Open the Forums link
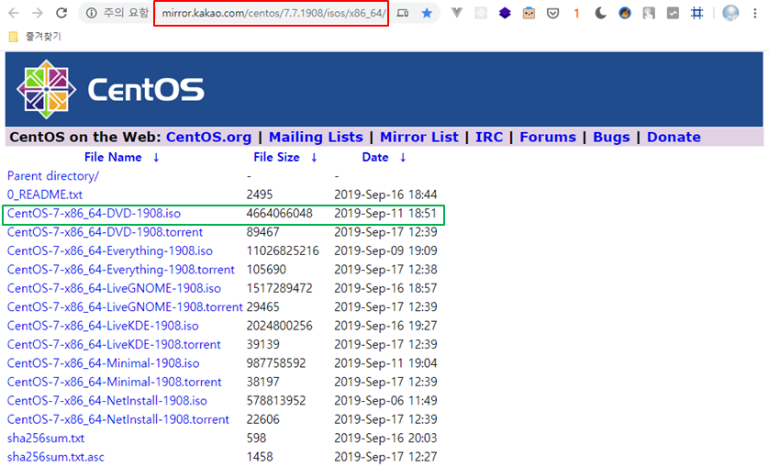The width and height of the screenshot is (769, 467). pyautogui.click(x=548, y=137)
